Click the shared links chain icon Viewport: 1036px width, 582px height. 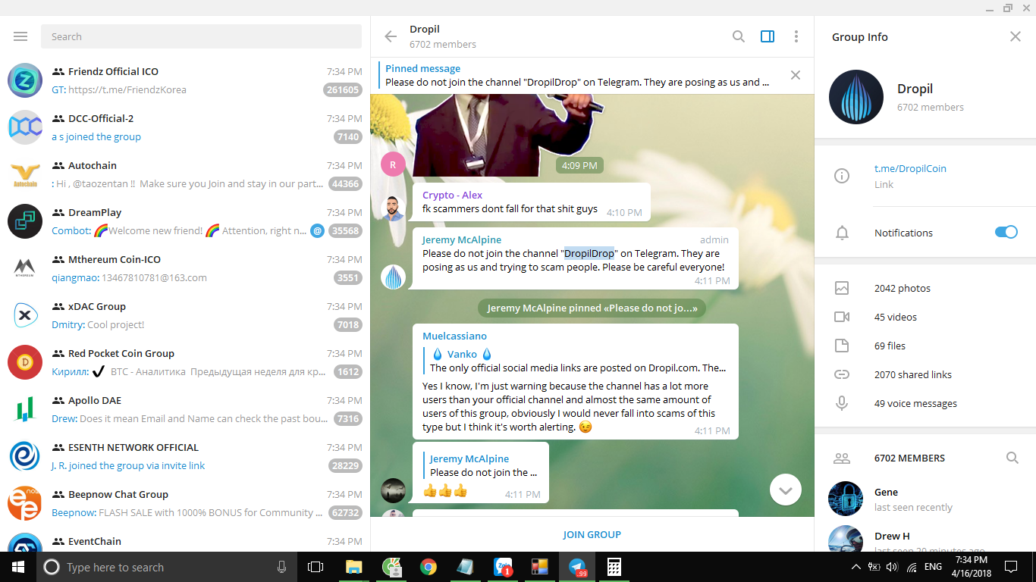[x=841, y=374]
